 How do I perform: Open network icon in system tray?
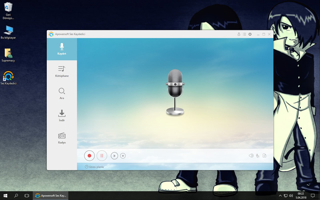286,196
